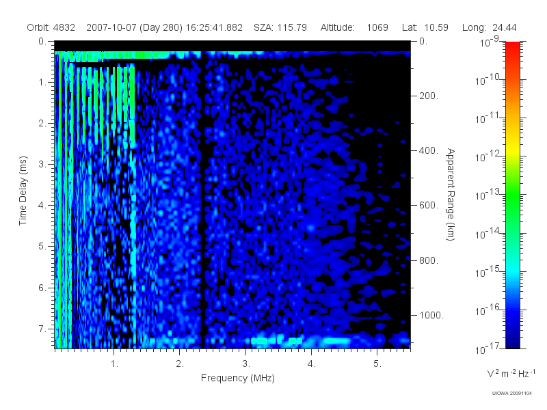Screen dimensions: 547x410
Task: Click colorbar label 10⁻¹⁰
Action: [x=488, y=80]
